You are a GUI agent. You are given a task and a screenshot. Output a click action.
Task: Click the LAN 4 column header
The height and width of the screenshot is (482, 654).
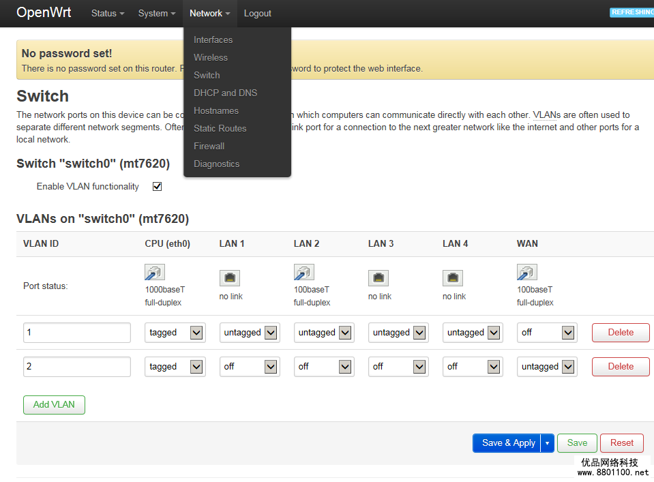point(456,244)
